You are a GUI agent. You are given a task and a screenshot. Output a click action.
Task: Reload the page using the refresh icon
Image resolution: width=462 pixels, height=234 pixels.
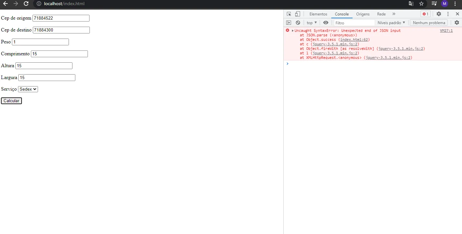(x=26, y=4)
